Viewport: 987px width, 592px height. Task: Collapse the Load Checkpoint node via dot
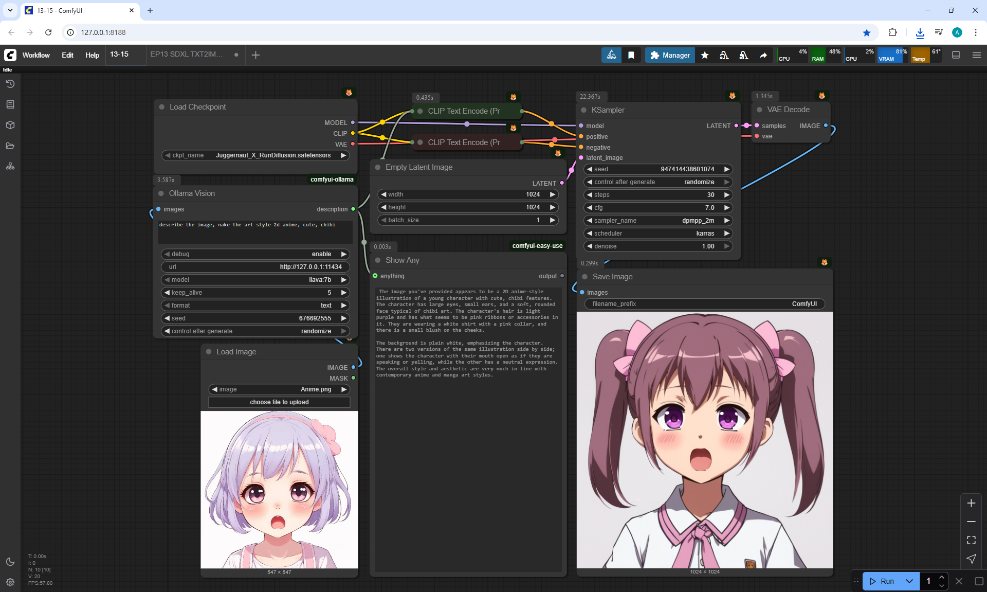pyautogui.click(x=161, y=107)
